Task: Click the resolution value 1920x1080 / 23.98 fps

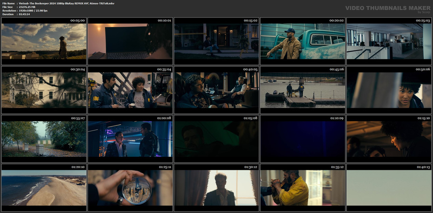Action: 33,11
